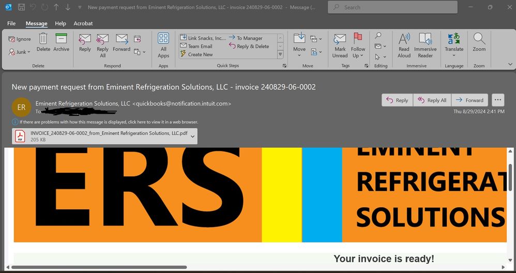Viewport: 516px width, 273px height.
Task: Open the Translate dropdown
Action: click(x=454, y=45)
